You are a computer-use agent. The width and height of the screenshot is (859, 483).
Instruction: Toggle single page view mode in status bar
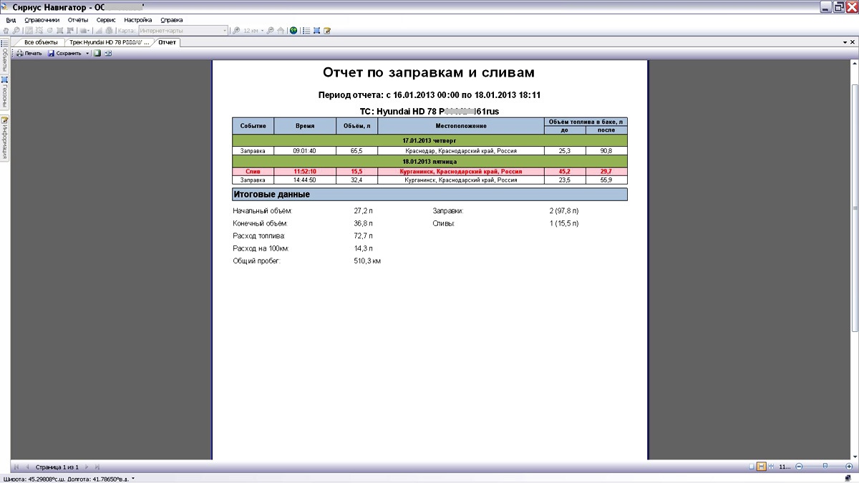click(752, 467)
